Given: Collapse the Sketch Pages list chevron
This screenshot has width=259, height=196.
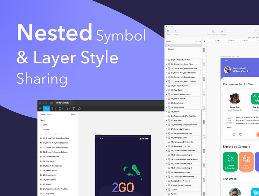Looking at the screenshot, I should pos(200,41).
